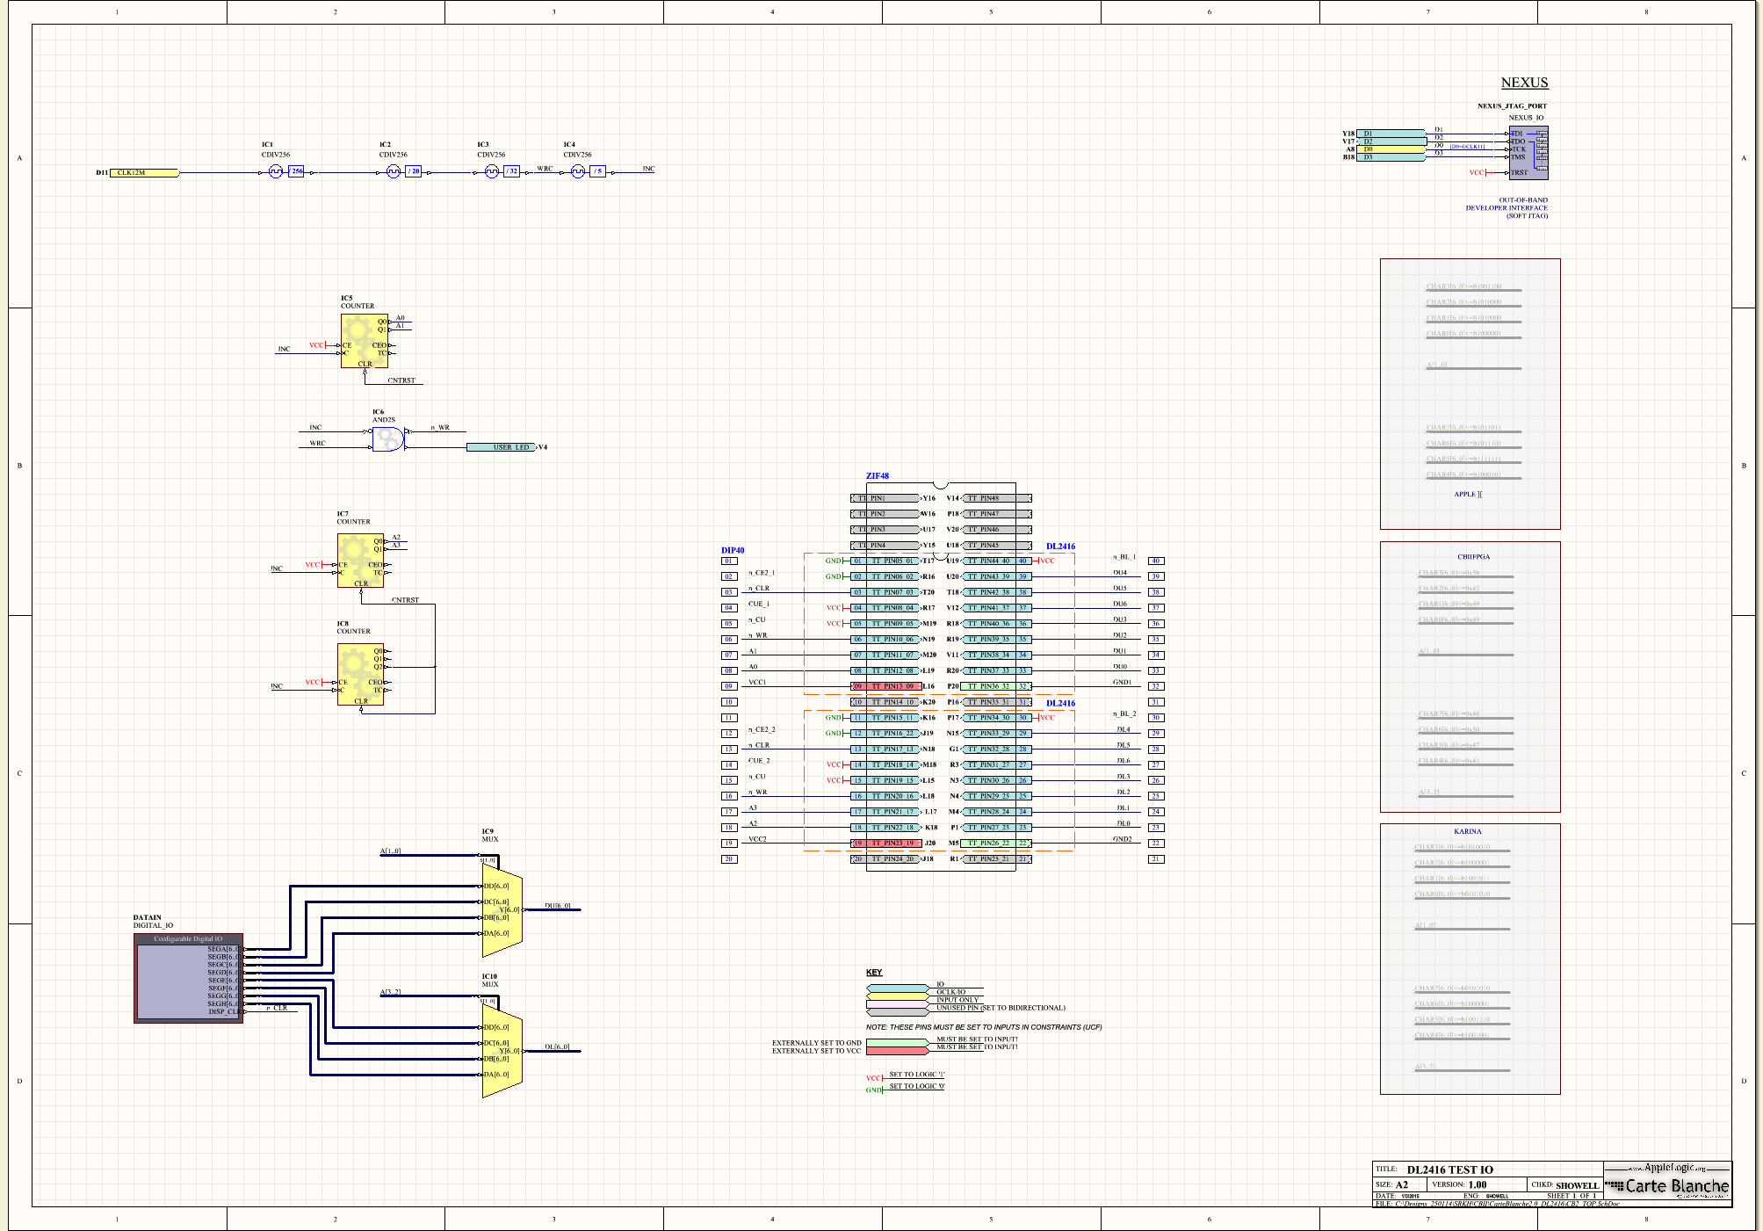1763x1231 pixels.
Task: Click the yellow GCLK/IO swatch in the key
Action: point(898,996)
